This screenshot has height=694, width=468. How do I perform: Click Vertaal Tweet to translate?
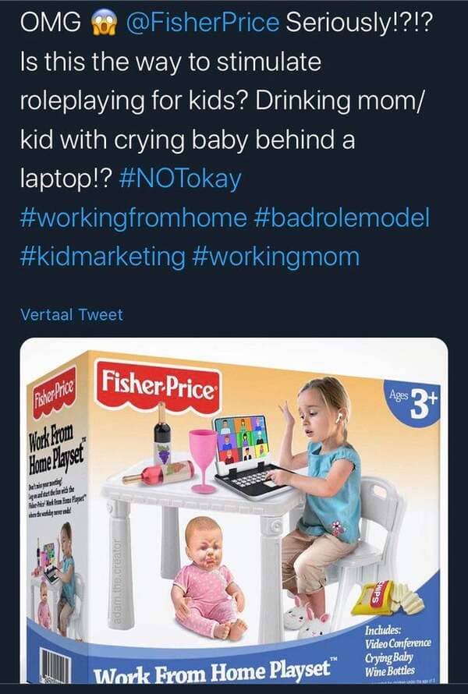72,315
